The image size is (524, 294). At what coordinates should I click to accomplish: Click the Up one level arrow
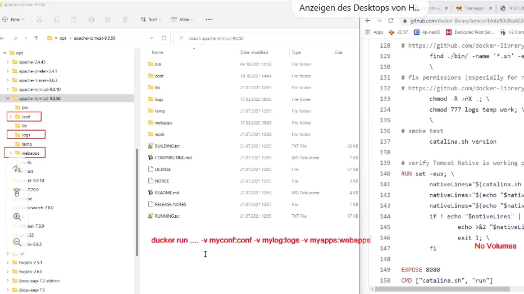point(36,38)
